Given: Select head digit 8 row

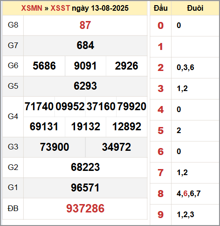Looking at the screenshot, I should click(185, 194).
